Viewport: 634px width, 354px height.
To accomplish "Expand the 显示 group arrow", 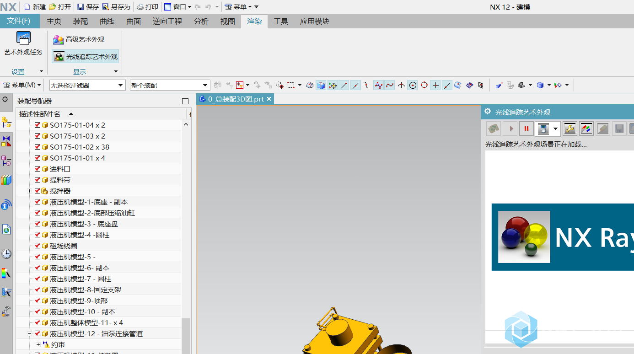I will pyautogui.click(x=115, y=71).
